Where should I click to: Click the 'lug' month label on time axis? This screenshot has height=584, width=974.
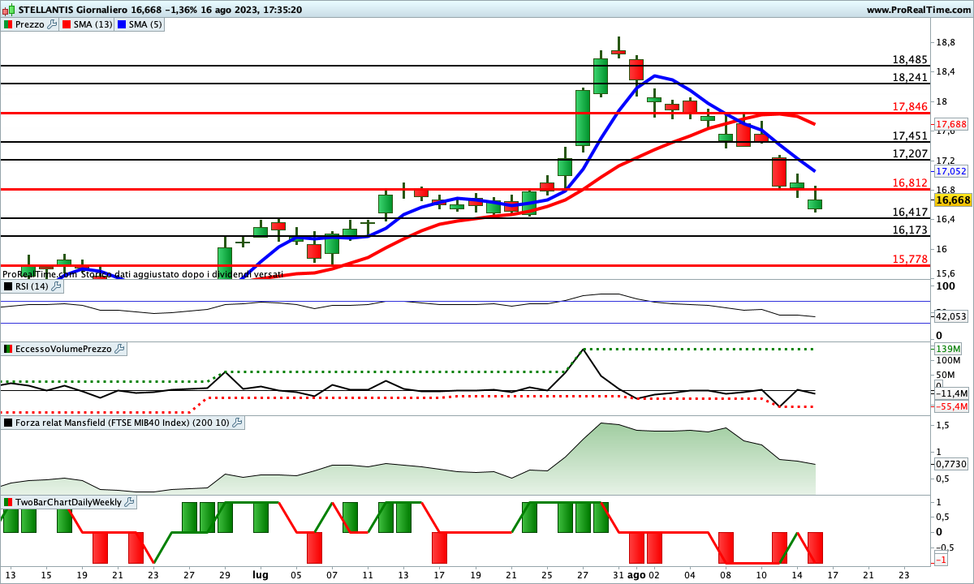pyautogui.click(x=261, y=573)
